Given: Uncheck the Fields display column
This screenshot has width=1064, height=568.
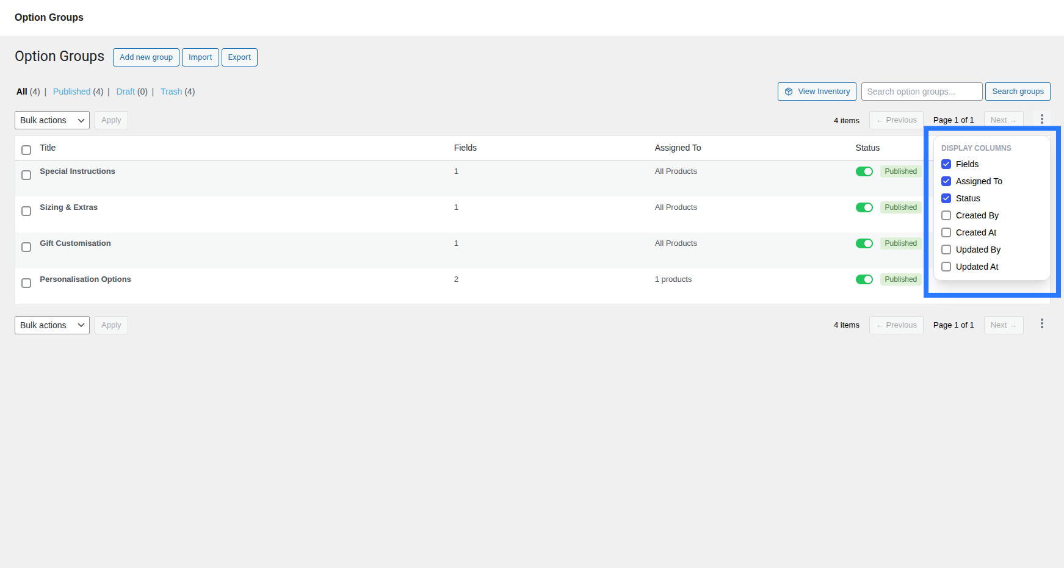Looking at the screenshot, I should (x=946, y=164).
